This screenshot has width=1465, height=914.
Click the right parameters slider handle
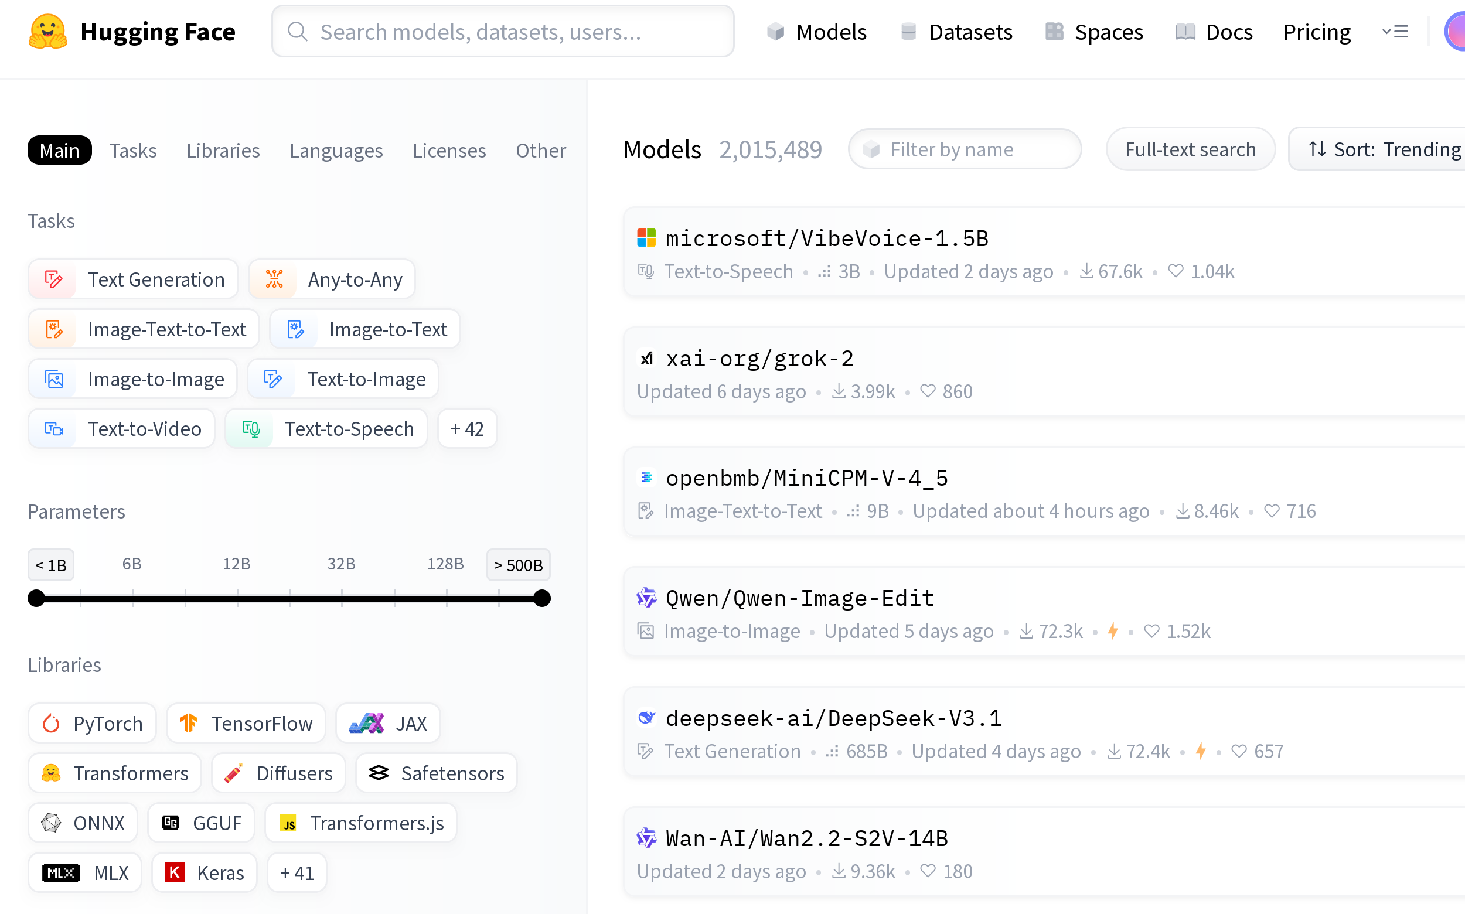pyautogui.click(x=543, y=598)
